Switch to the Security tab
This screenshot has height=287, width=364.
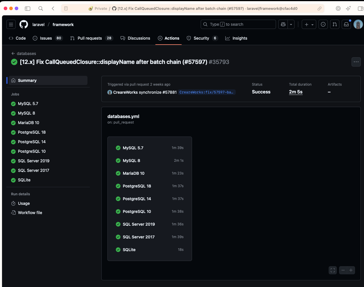coord(202,38)
